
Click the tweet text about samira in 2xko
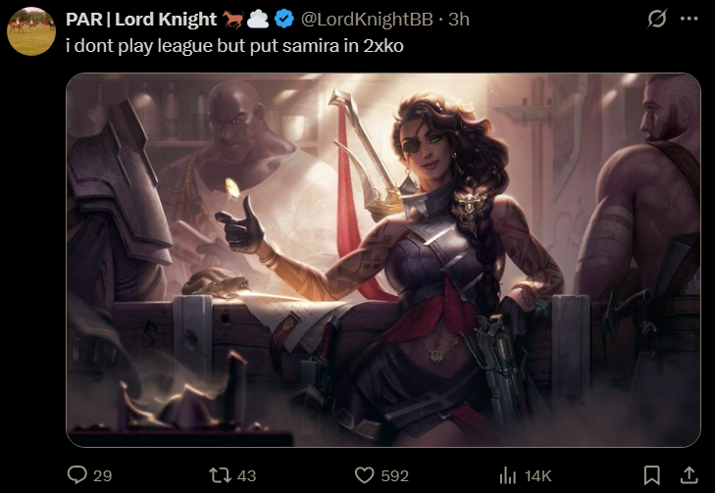(x=234, y=46)
